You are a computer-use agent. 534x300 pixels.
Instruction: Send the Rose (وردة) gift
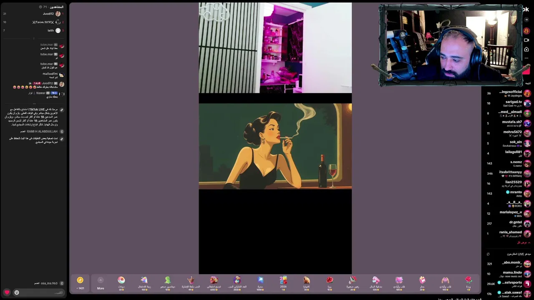tap(468, 282)
